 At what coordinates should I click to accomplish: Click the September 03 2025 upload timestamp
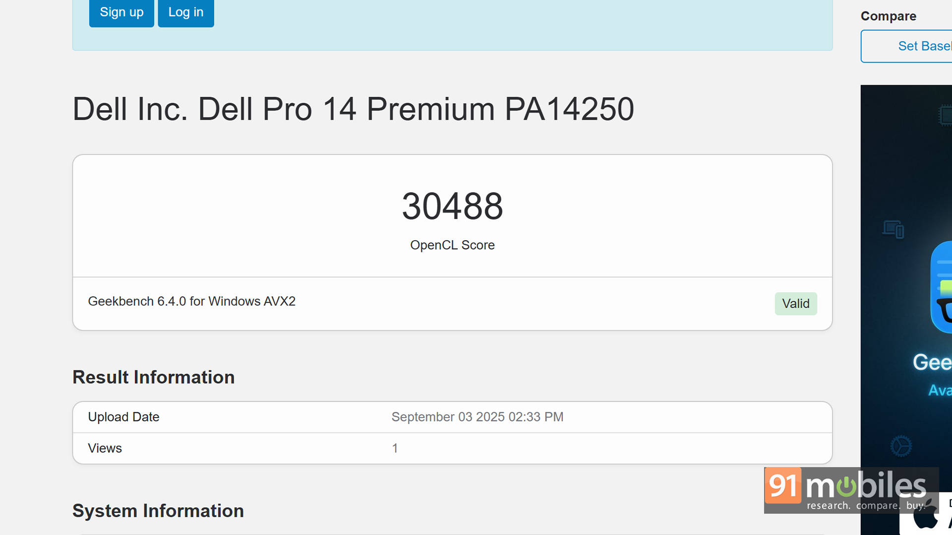tap(477, 417)
